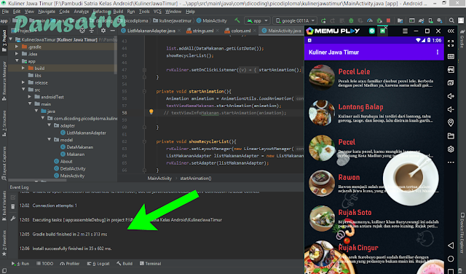
Task: Open the overflow menu in the Kuliner Jawa Timur app bar
Action: tap(437, 52)
